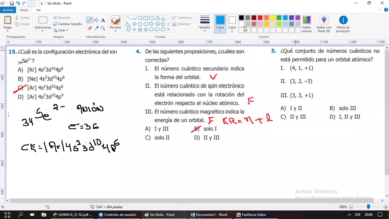Expand the Formas shapes gallery

[168, 30]
